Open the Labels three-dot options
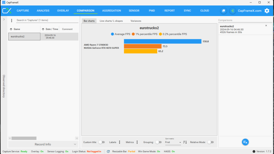This screenshot has height=154, width=274. tap(120, 142)
